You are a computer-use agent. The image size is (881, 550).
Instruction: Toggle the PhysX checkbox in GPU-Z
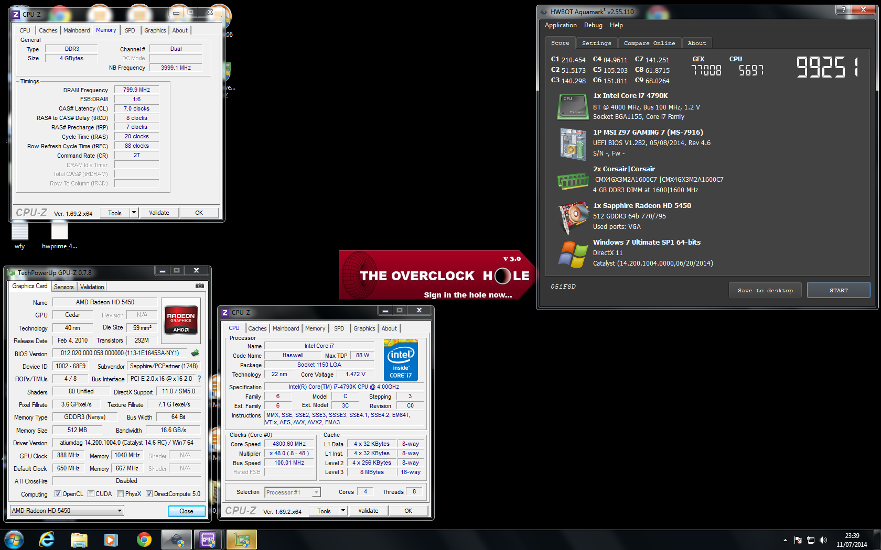click(121, 494)
